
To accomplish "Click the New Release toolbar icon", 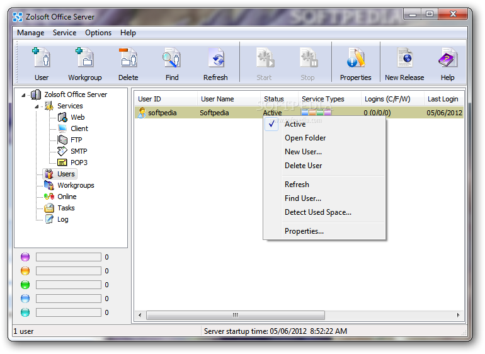I will [405, 57].
